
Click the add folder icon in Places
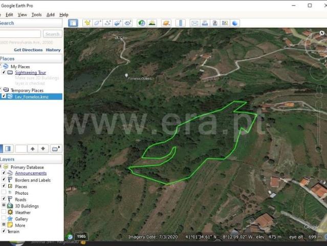(x=56, y=149)
